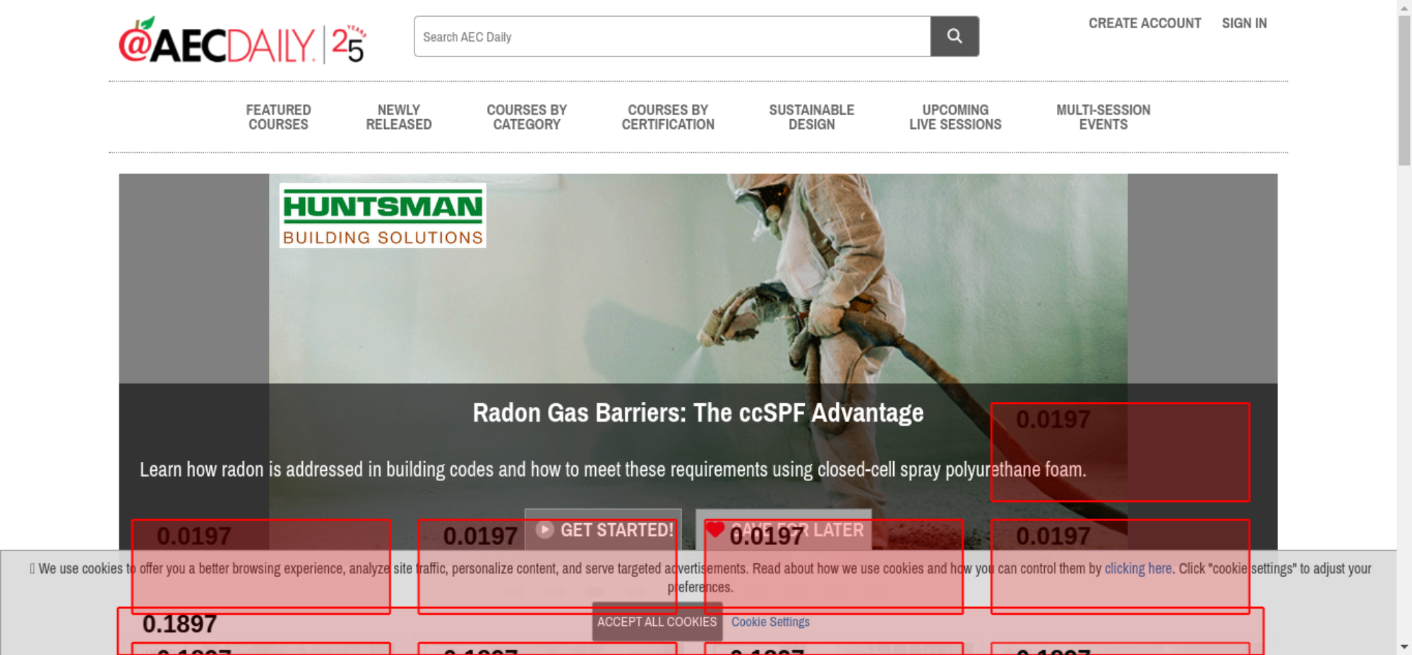
Task: Select the Sustainable Design menu item
Action: [811, 117]
